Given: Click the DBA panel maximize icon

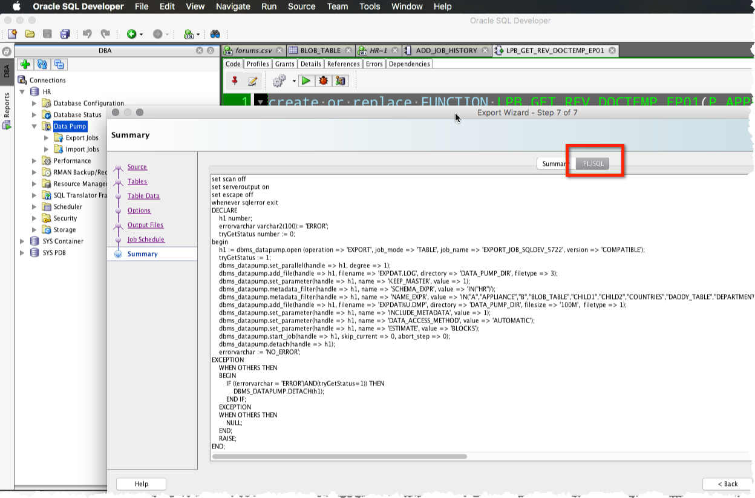Looking at the screenshot, I should pyautogui.click(x=211, y=51).
